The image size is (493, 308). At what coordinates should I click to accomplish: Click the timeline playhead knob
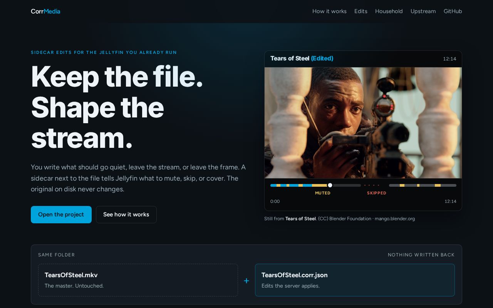point(330,185)
